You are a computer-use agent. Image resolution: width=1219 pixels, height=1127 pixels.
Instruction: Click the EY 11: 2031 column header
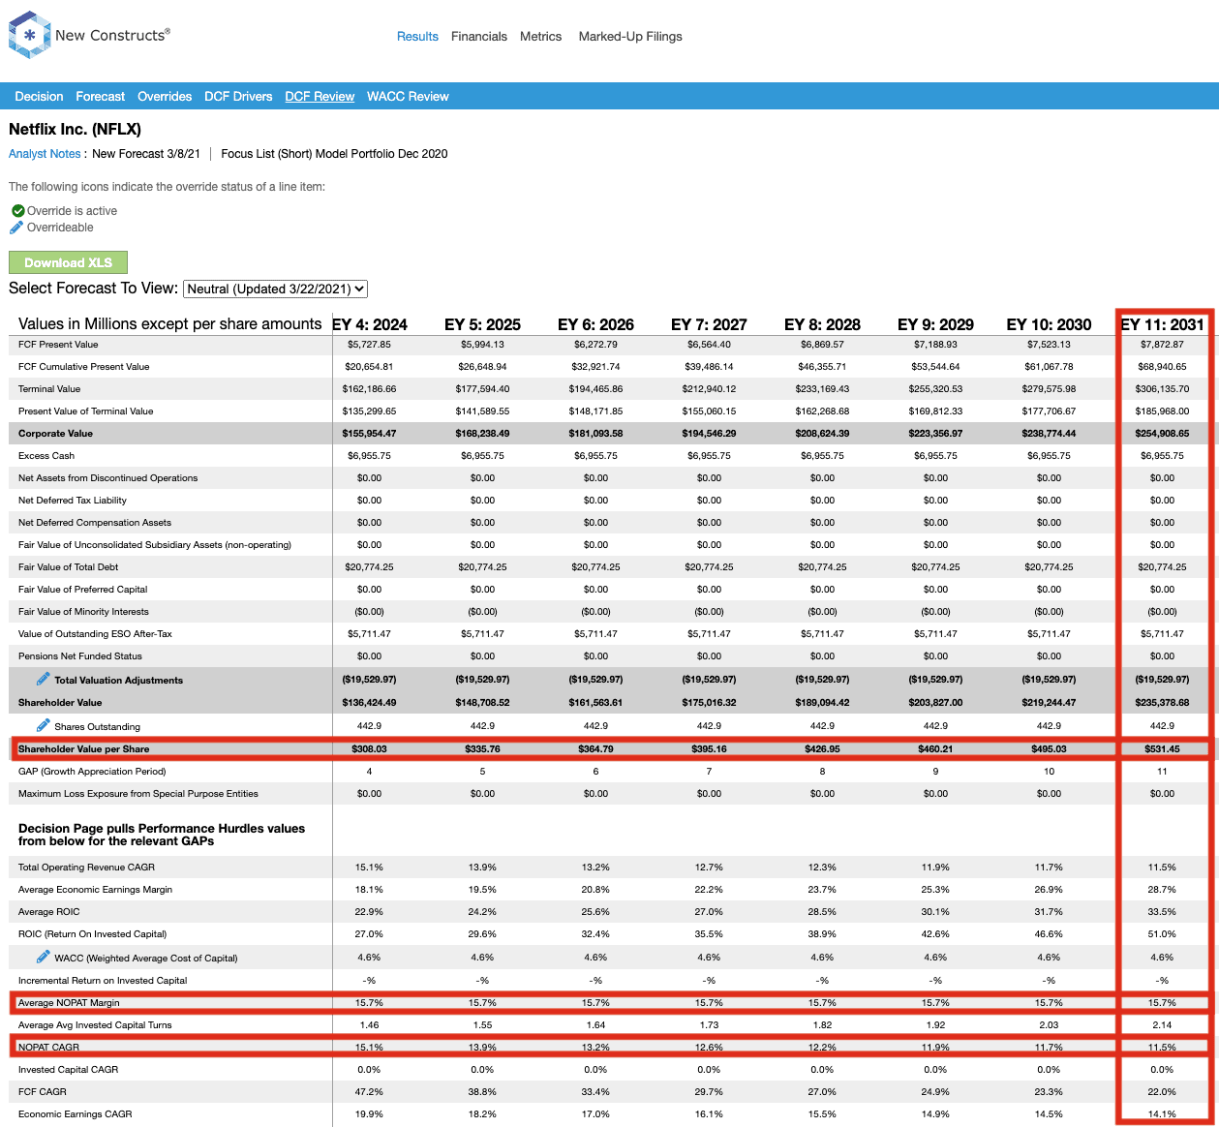click(x=1162, y=324)
